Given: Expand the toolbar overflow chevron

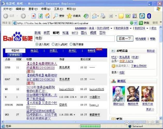Looking at the screenshot, I should 161,22.
